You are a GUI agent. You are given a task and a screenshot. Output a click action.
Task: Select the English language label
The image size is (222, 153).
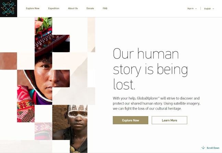coord(207,9)
